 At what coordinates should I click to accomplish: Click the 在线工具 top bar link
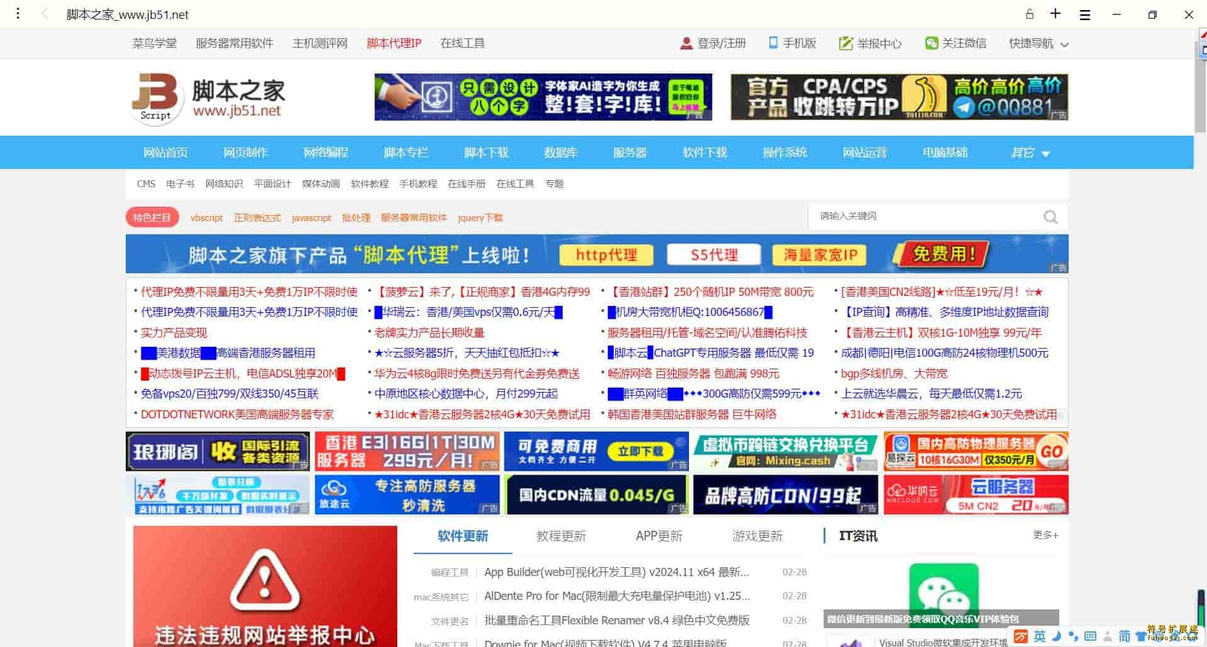tap(463, 43)
